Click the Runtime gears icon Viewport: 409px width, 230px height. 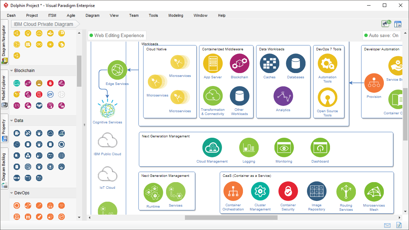click(x=153, y=193)
